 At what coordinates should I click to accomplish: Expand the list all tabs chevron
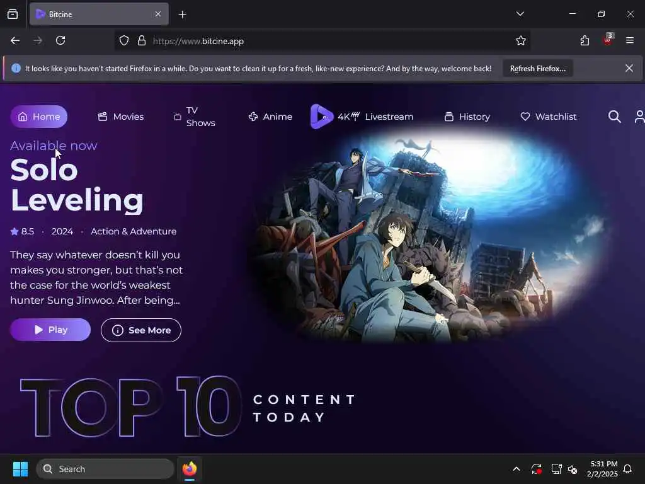pyautogui.click(x=520, y=14)
